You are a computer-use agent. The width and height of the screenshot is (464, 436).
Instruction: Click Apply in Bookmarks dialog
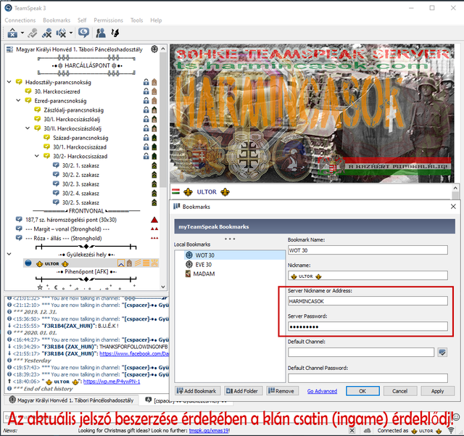[x=437, y=391]
